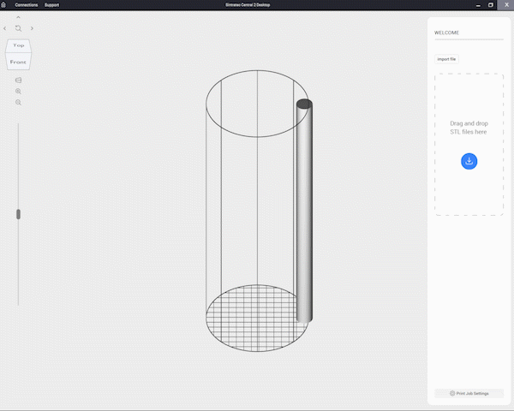Open Print Job Settings
The height and width of the screenshot is (411, 514).
(x=469, y=393)
